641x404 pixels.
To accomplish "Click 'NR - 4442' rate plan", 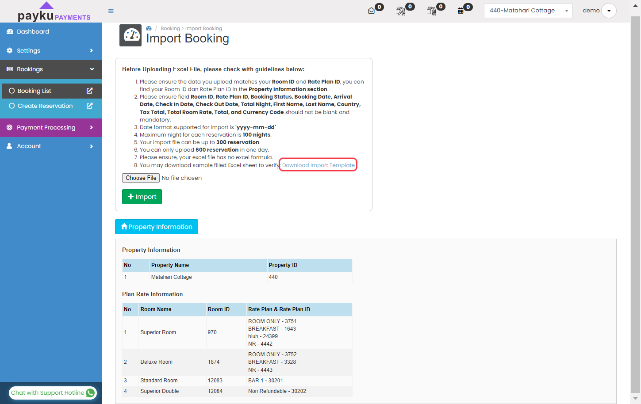I will pyautogui.click(x=260, y=344).
